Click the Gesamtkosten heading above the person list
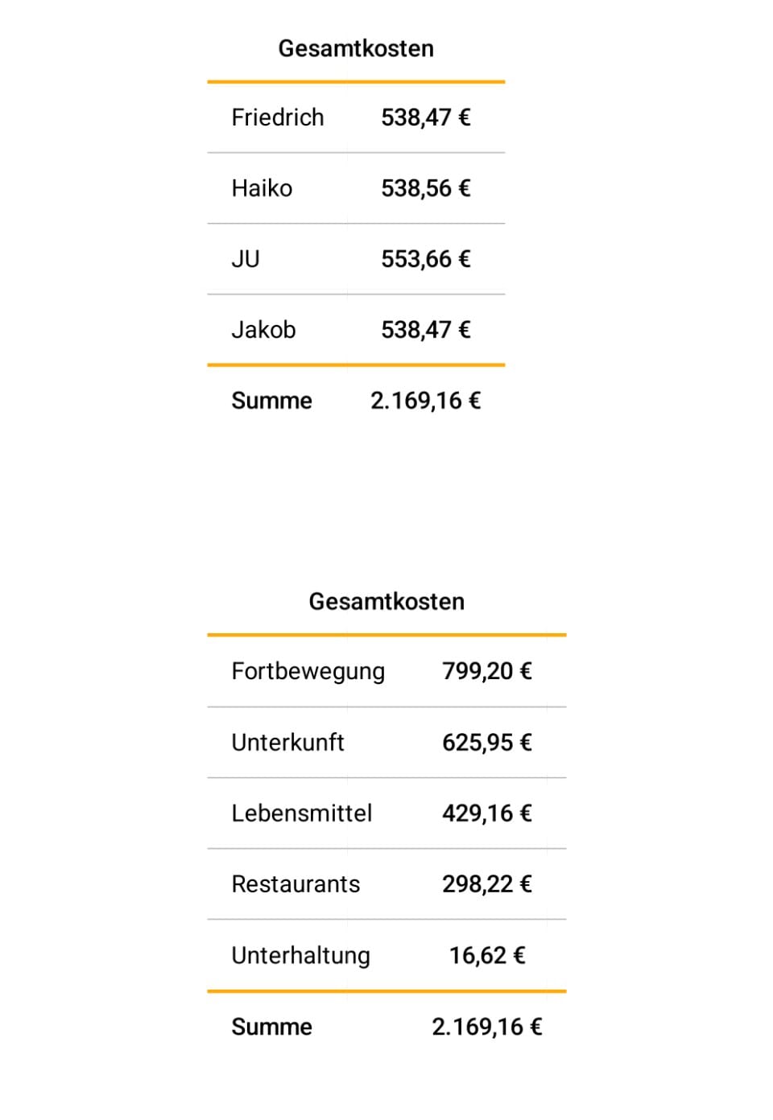This screenshot has width=773, height=1120. click(x=356, y=48)
